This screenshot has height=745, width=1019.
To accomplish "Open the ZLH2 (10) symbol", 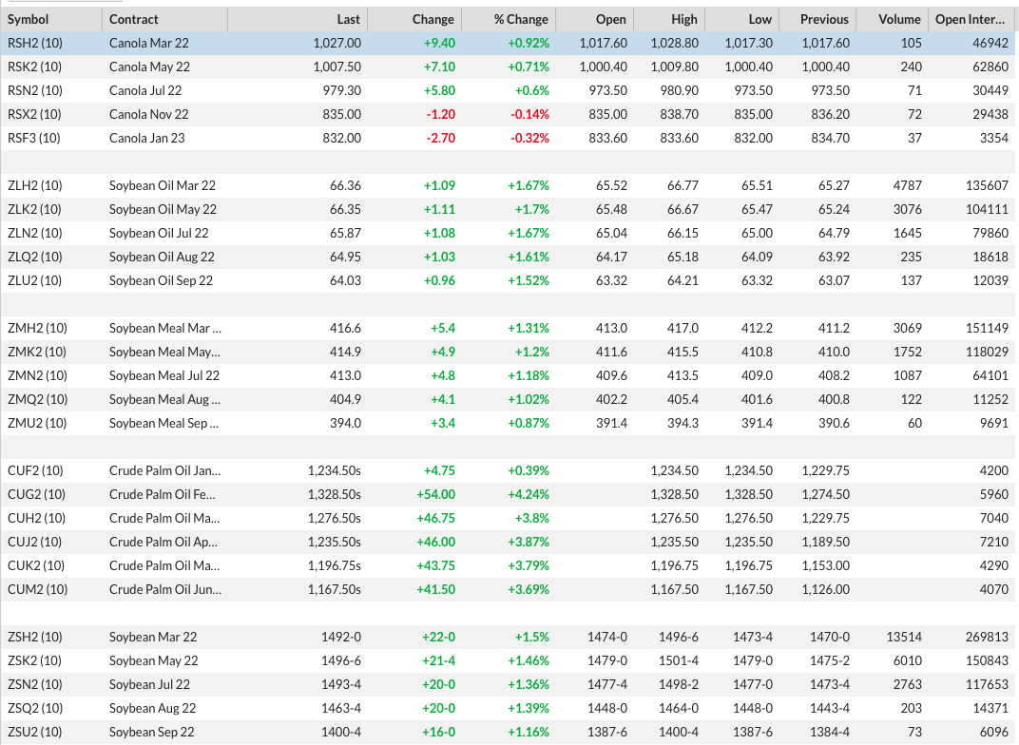I will click(x=35, y=185).
